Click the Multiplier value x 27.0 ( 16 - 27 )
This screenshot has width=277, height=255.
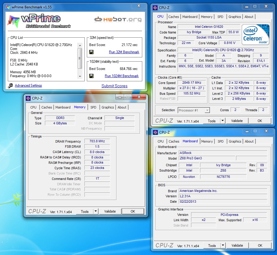pyautogui.click(x=192, y=88)
